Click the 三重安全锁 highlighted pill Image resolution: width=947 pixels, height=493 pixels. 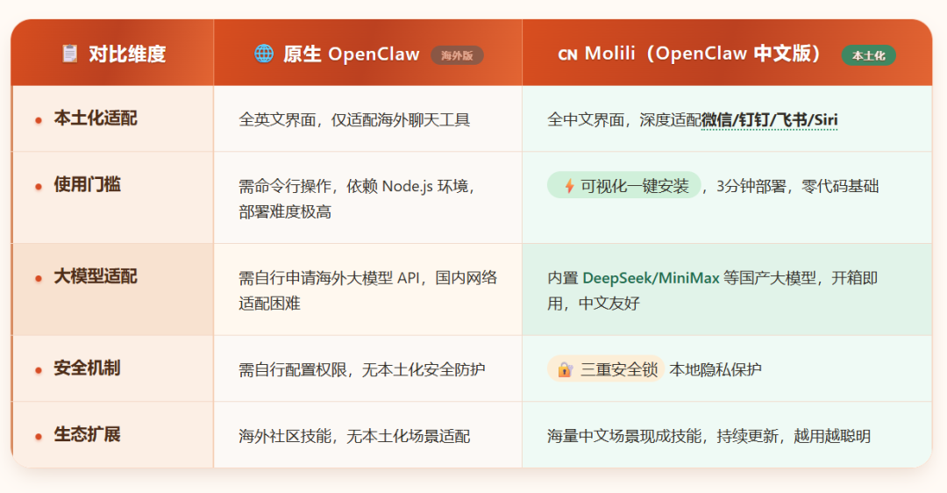click(606, 369)
